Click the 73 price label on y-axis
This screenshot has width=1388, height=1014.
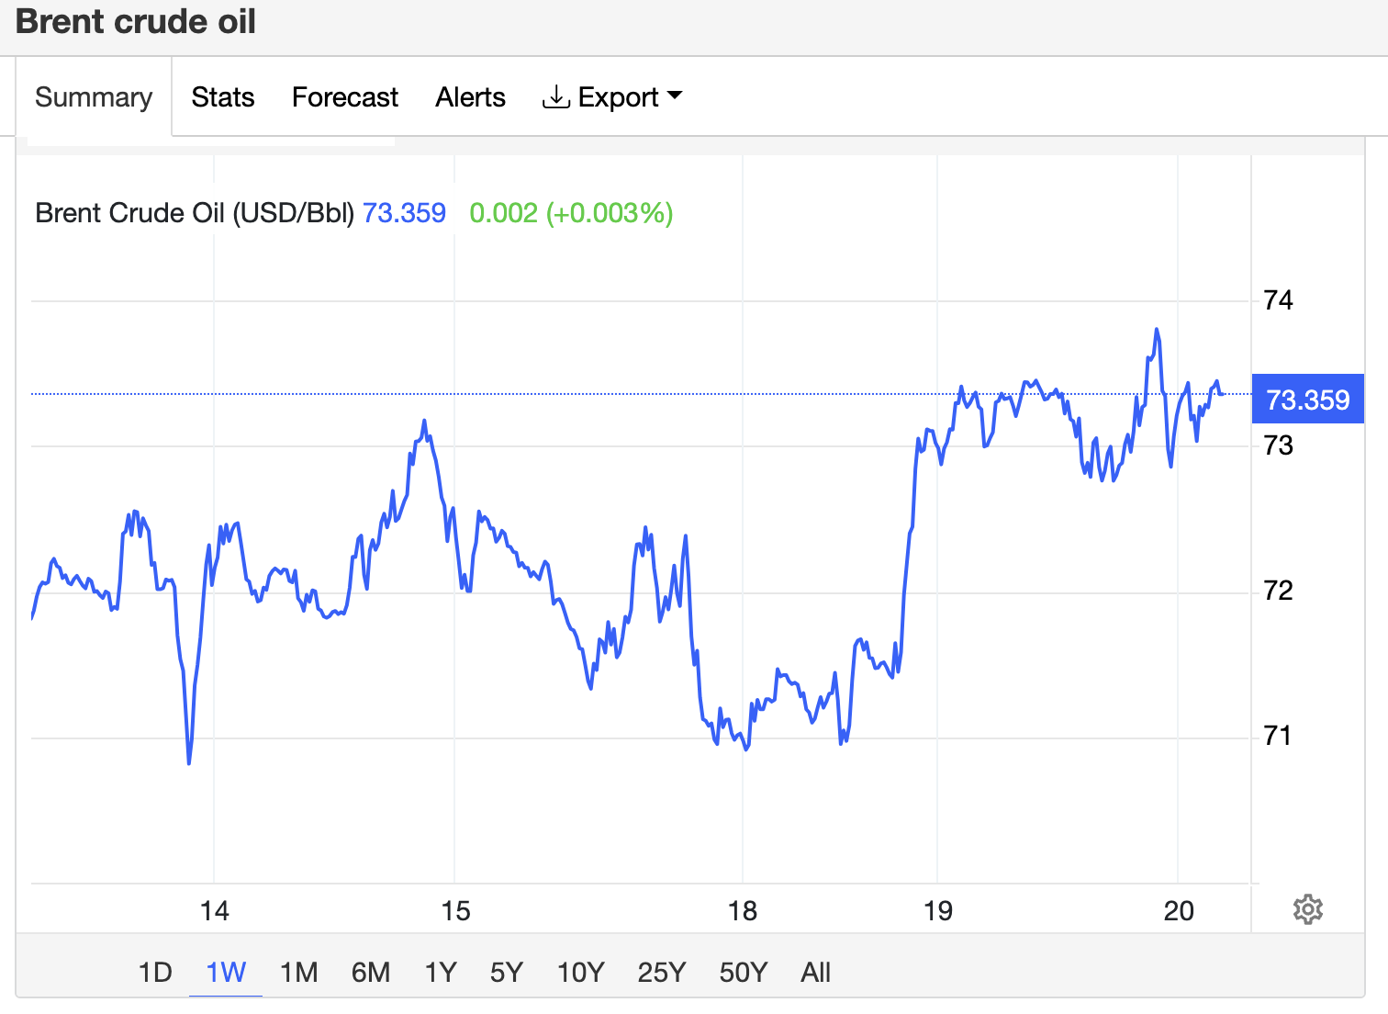click(x=1278, y=445)
